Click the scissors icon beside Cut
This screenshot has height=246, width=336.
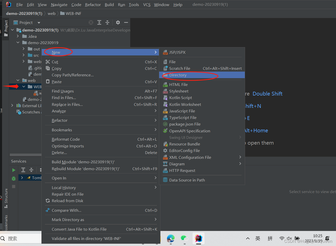pos(48,62)
